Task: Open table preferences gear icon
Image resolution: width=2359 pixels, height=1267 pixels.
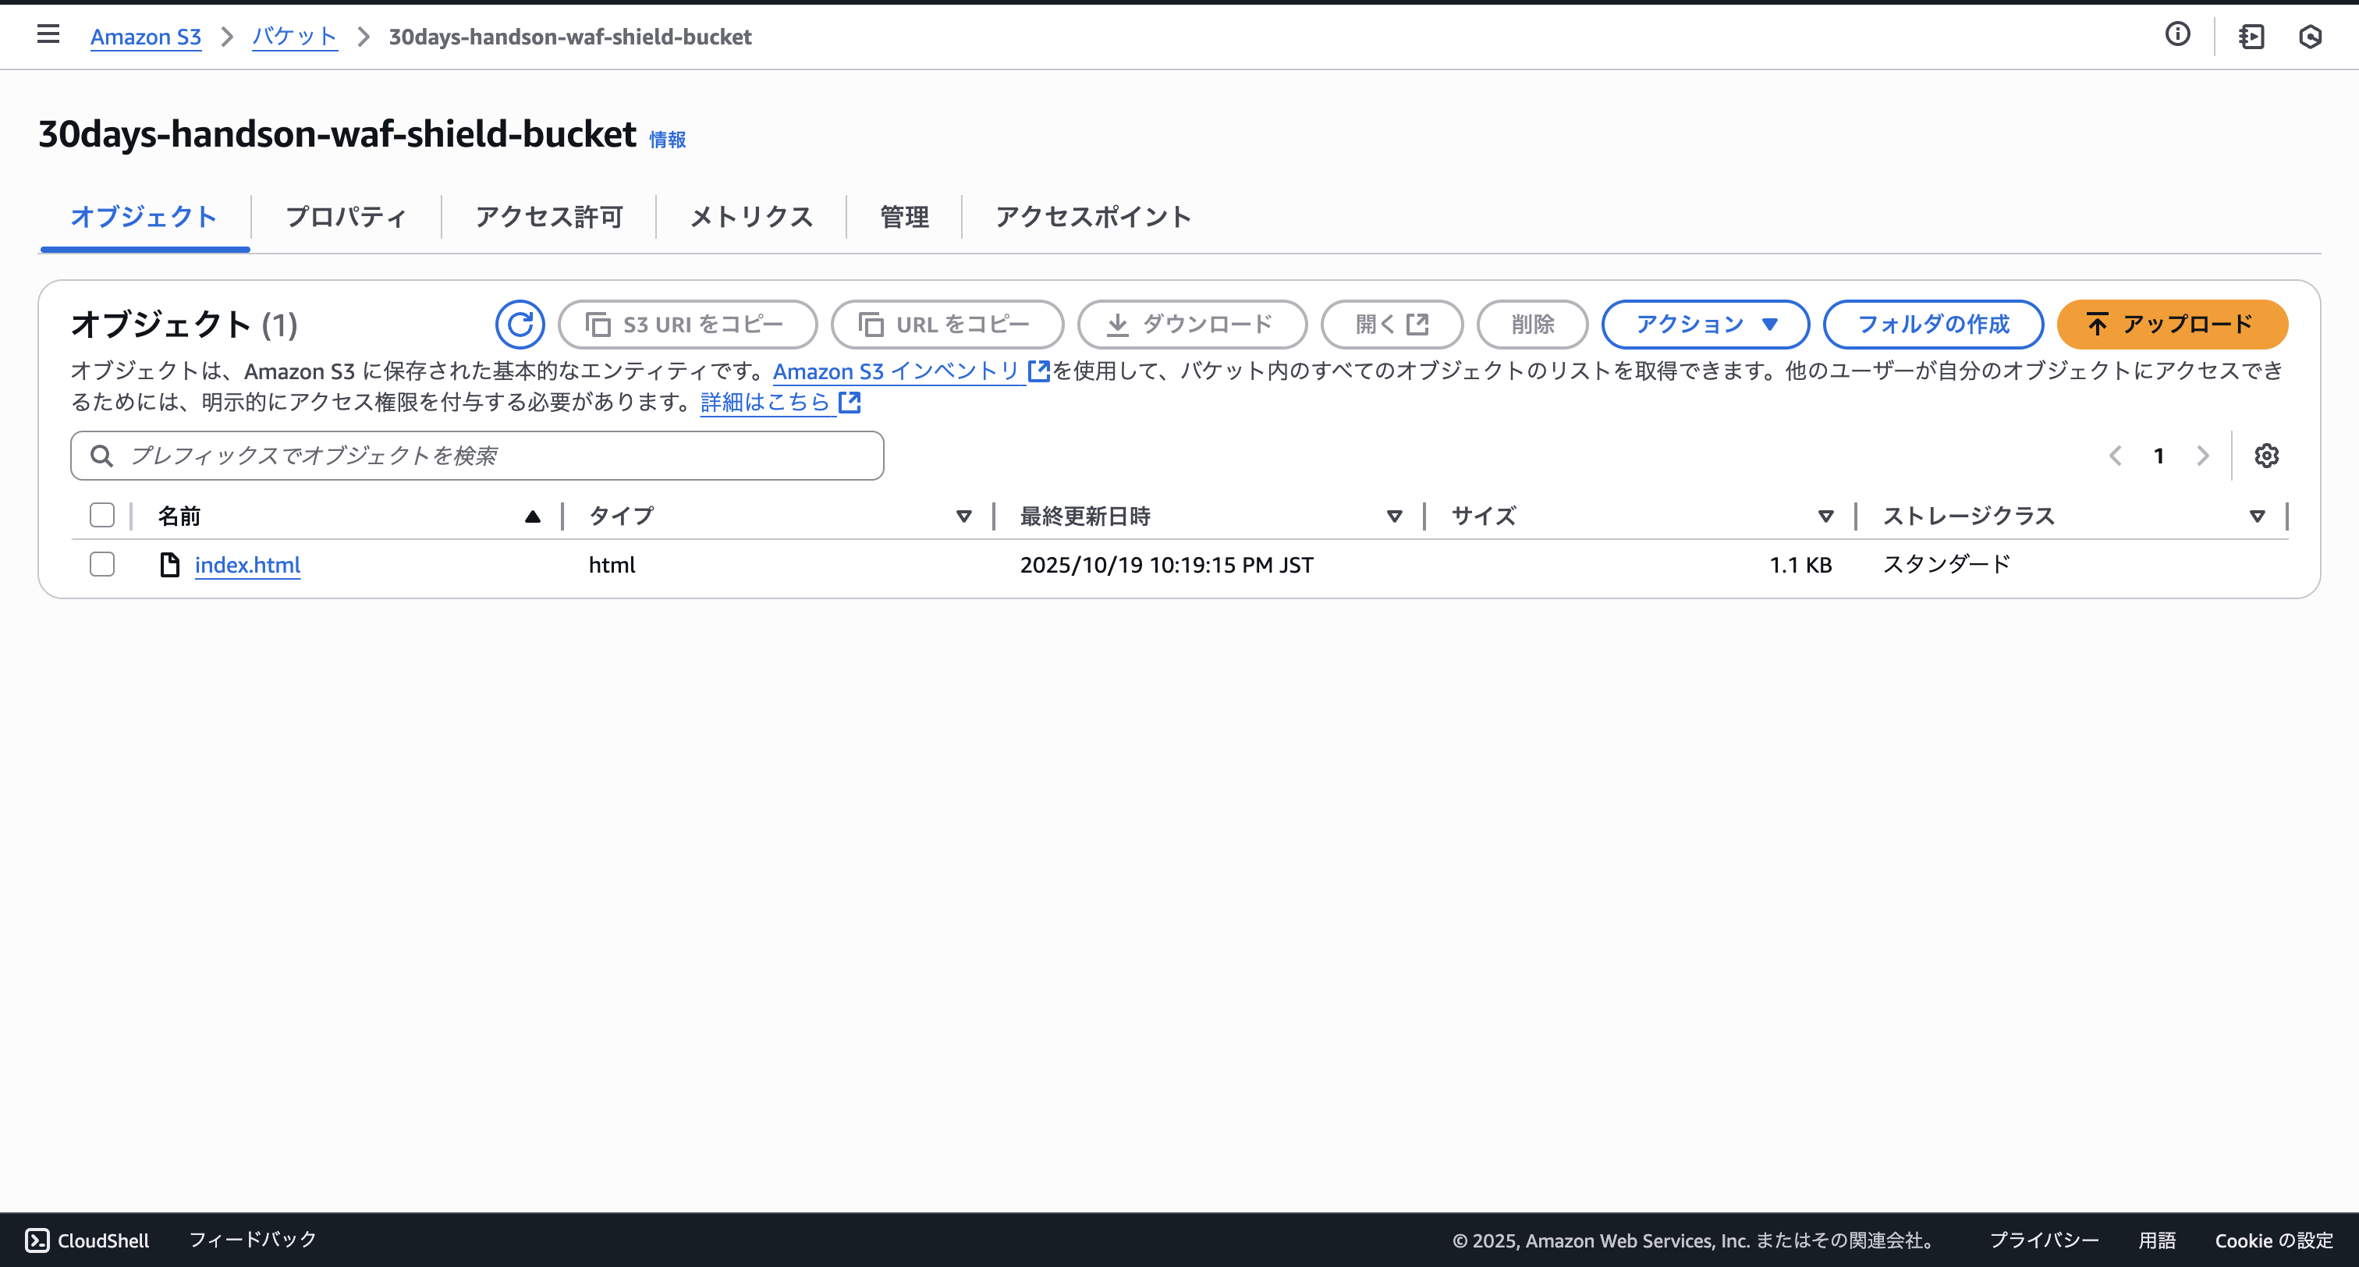Action: click(x=2265, y=456)
